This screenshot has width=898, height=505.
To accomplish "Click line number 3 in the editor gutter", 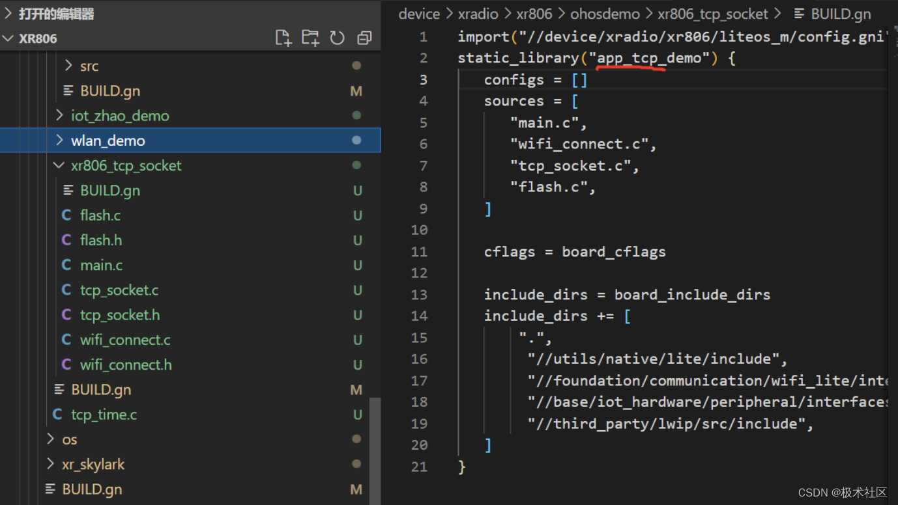I will 424,79.
